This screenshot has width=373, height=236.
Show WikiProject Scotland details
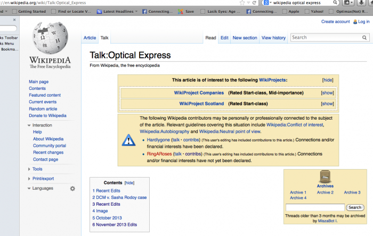coord(327,104)
